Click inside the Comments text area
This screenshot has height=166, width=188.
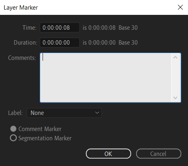pyautogui.click(x=106, y=78)
